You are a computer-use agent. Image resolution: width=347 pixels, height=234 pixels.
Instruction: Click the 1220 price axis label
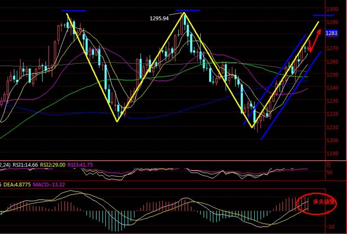(332, 114)
